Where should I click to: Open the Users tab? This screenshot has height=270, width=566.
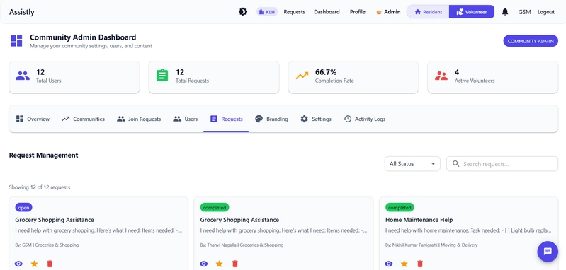coord(185,119)
